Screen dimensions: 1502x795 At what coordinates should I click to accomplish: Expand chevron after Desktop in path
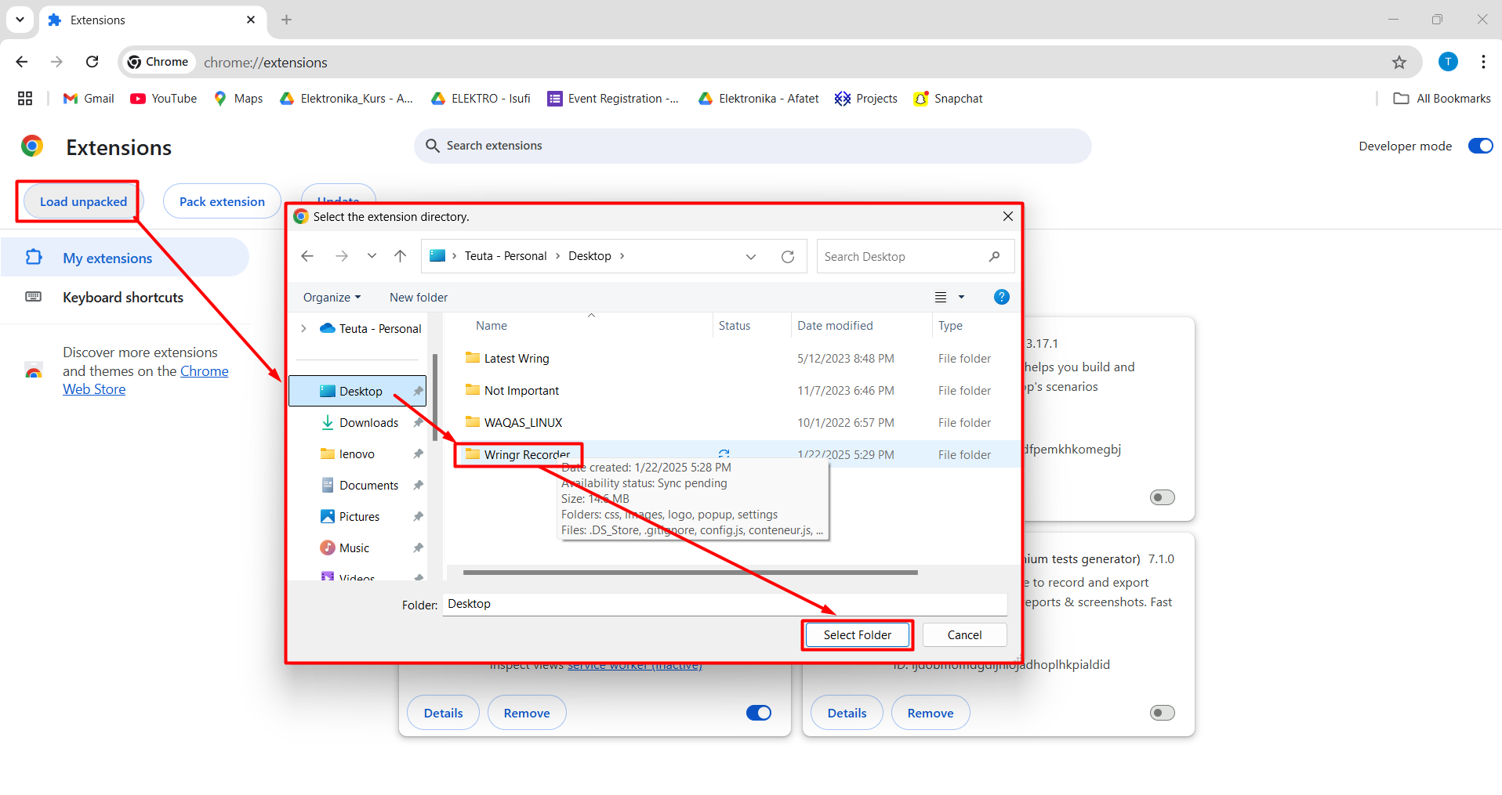point(622,256)
